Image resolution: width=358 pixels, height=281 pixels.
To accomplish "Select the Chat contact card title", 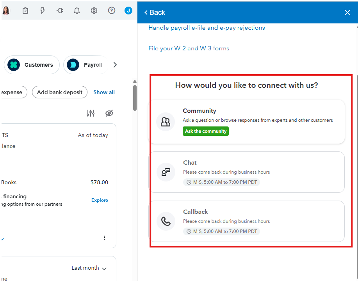I will (190, 162).
